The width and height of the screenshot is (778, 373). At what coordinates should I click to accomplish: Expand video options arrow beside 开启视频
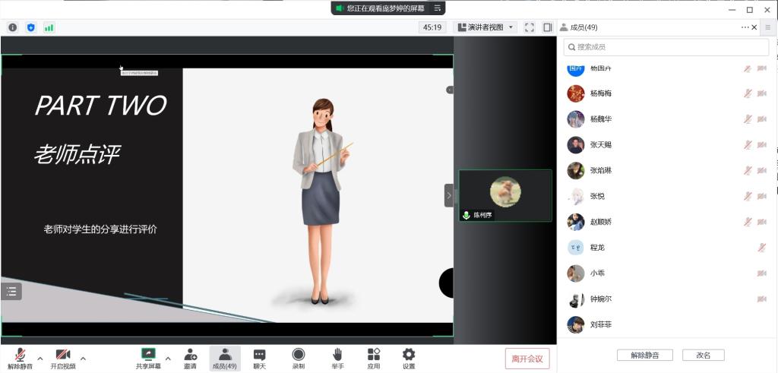click(x=83, y=358)
